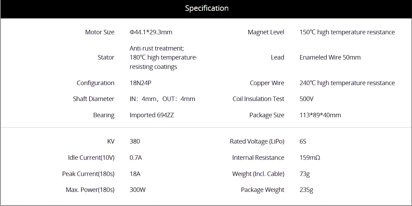This screenshot has width=412, height=206.
Task: Click the Φ44.1*29.3mm motor size value
Action: 151,32
